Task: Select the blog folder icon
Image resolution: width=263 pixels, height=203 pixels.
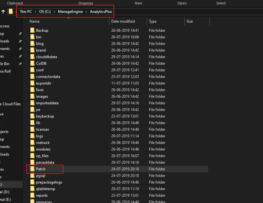Action: 32,43
